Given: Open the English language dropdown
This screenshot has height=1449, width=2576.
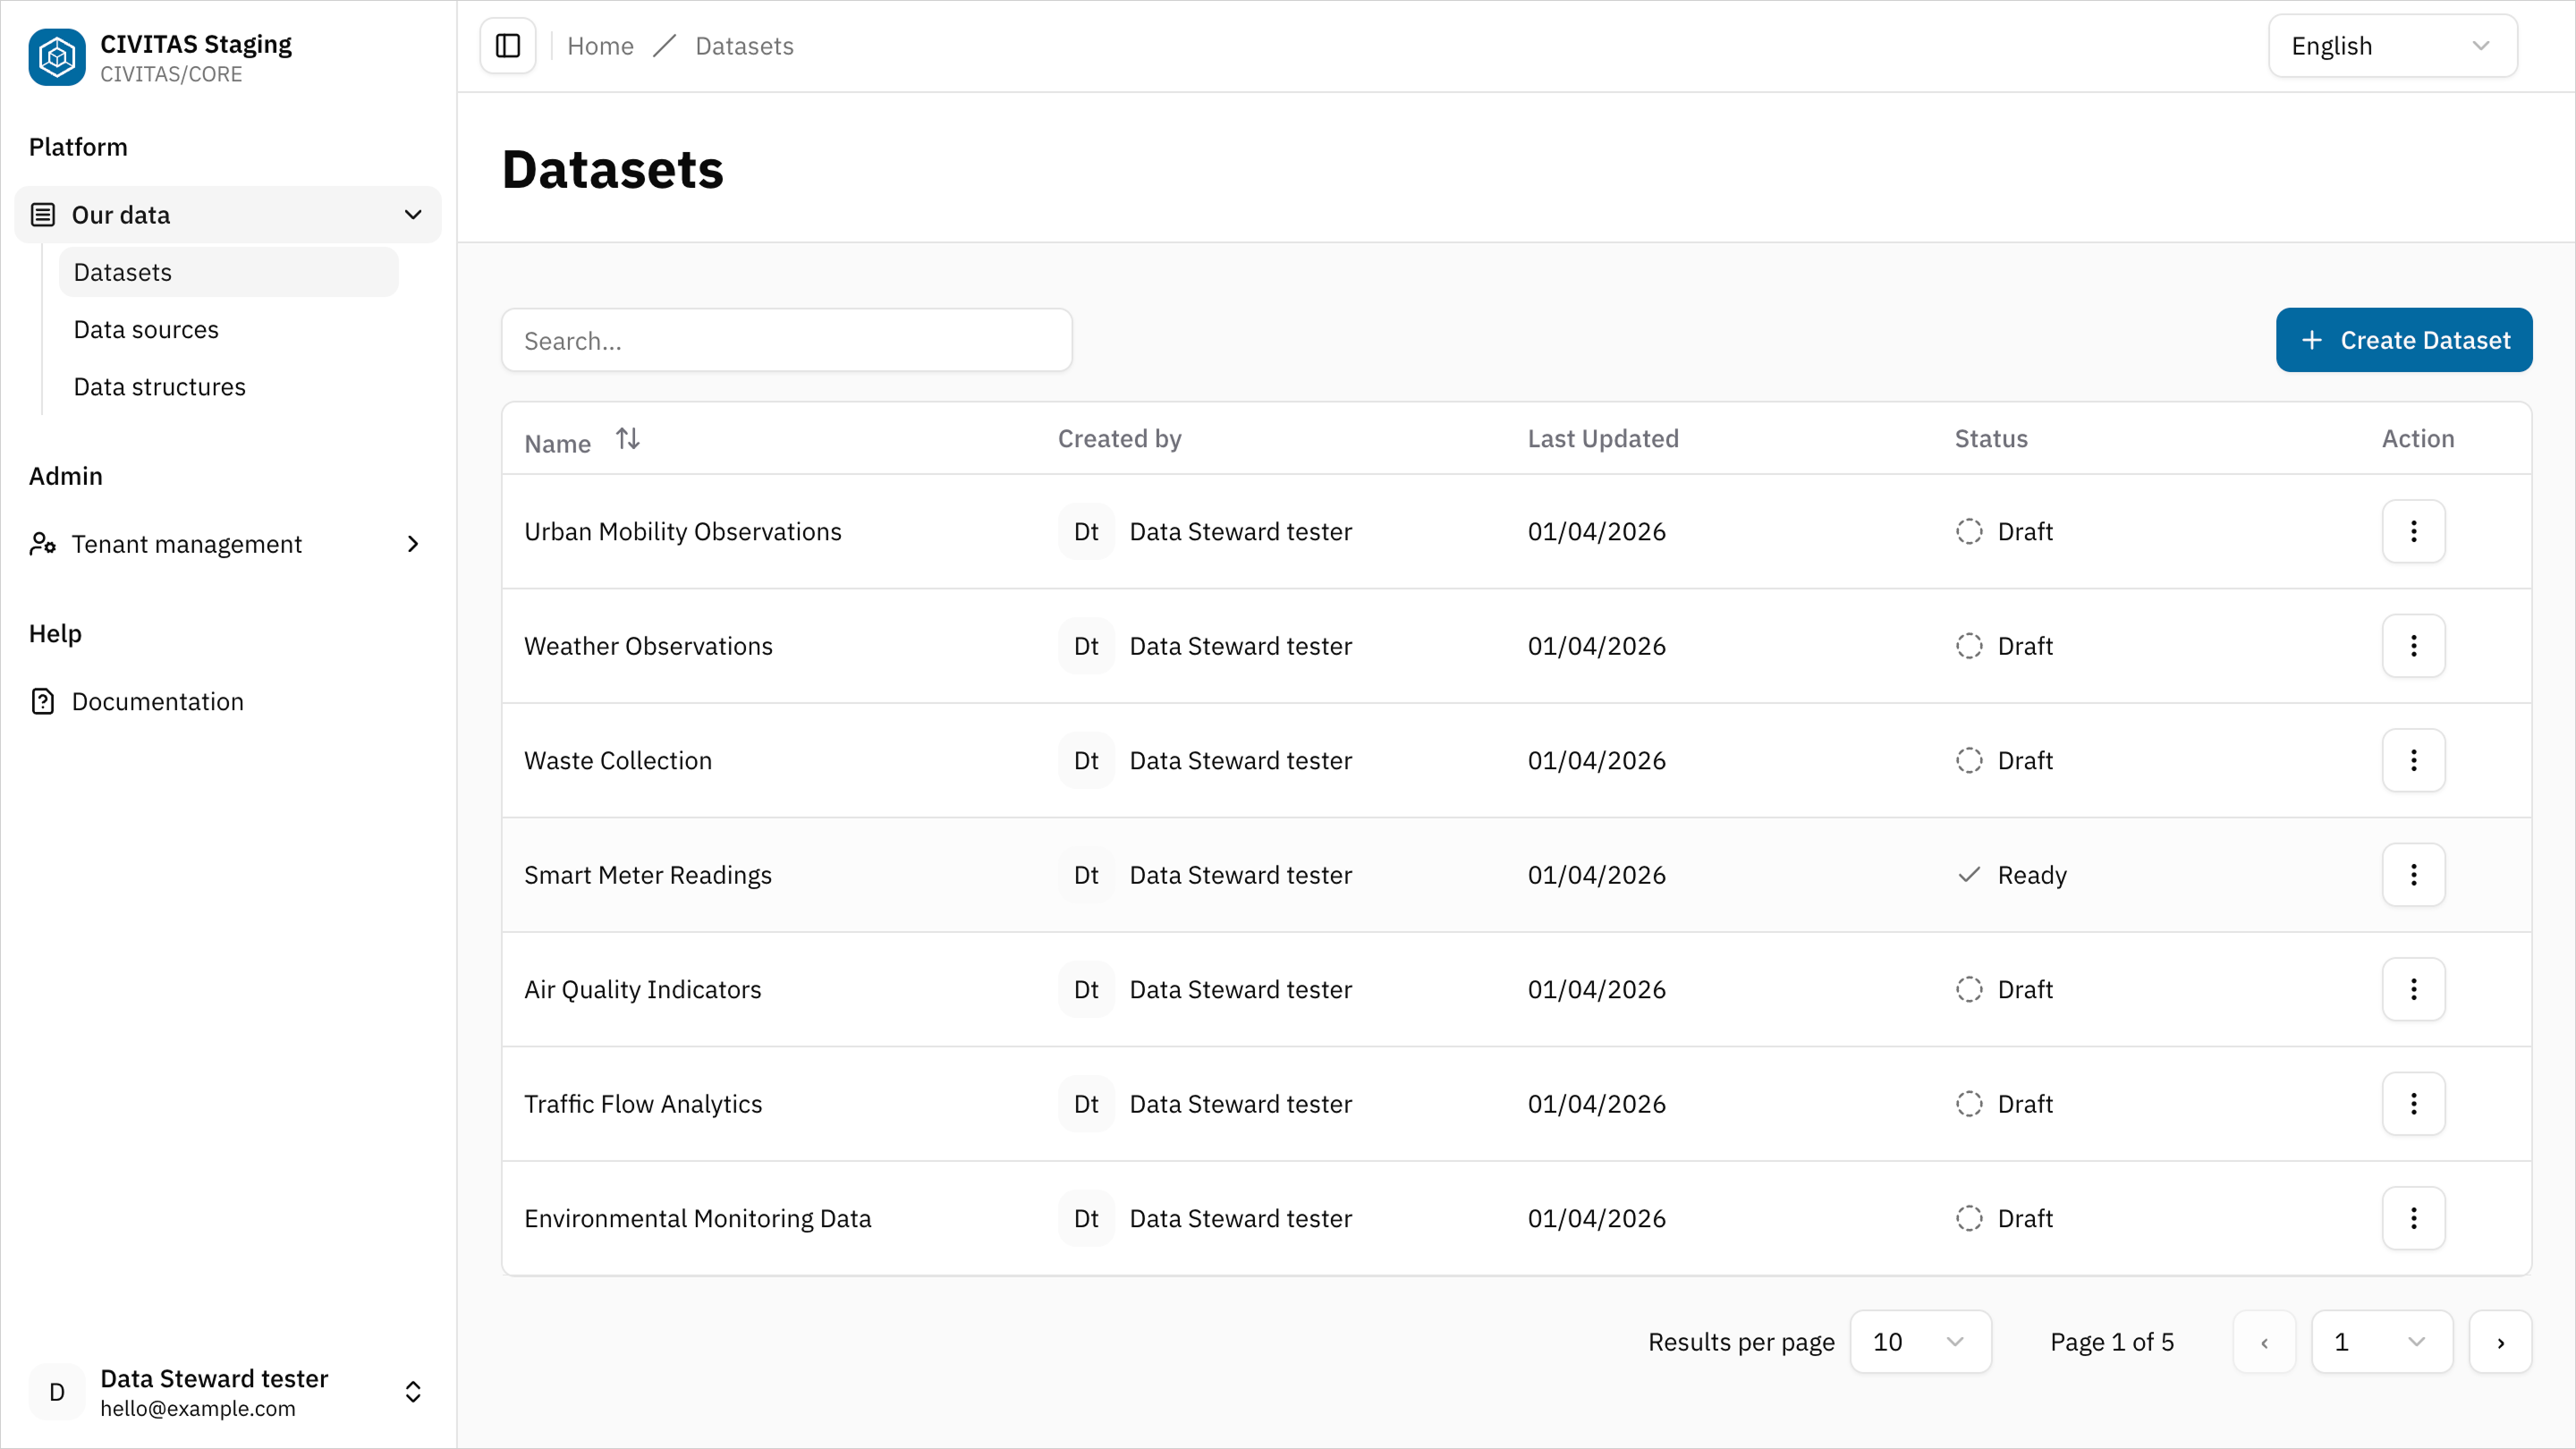Looking at the screenshot, I should (x=2392, y=45).
